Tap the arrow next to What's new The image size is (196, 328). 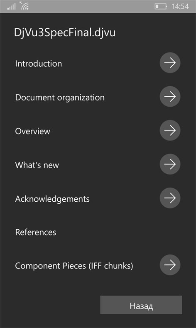tap(170, 164)
